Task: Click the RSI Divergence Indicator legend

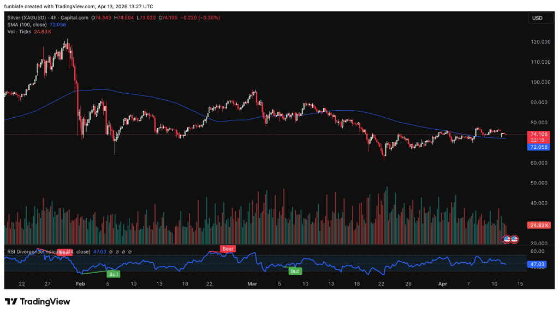Action: tap(49, 252)
